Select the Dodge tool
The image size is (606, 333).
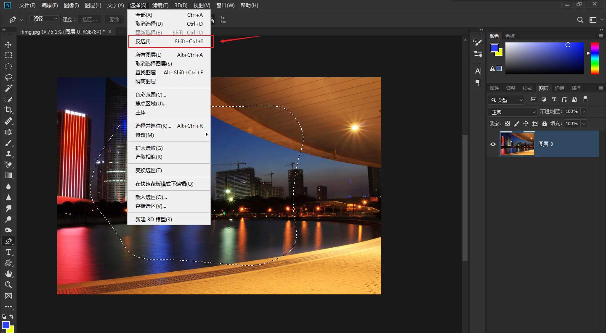point(8,219)
